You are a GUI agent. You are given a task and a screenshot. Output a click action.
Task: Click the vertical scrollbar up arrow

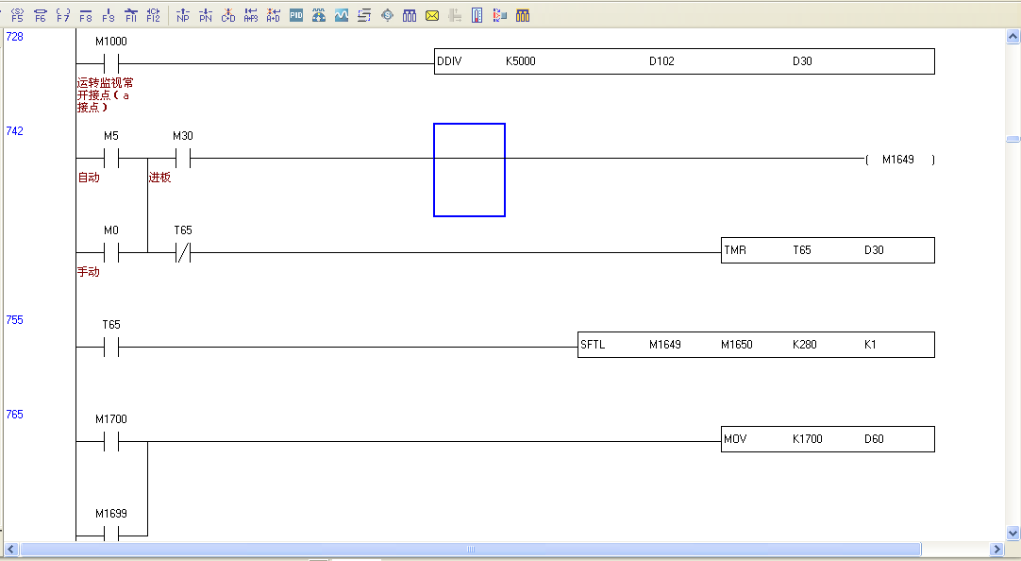tap(1013, 37)
